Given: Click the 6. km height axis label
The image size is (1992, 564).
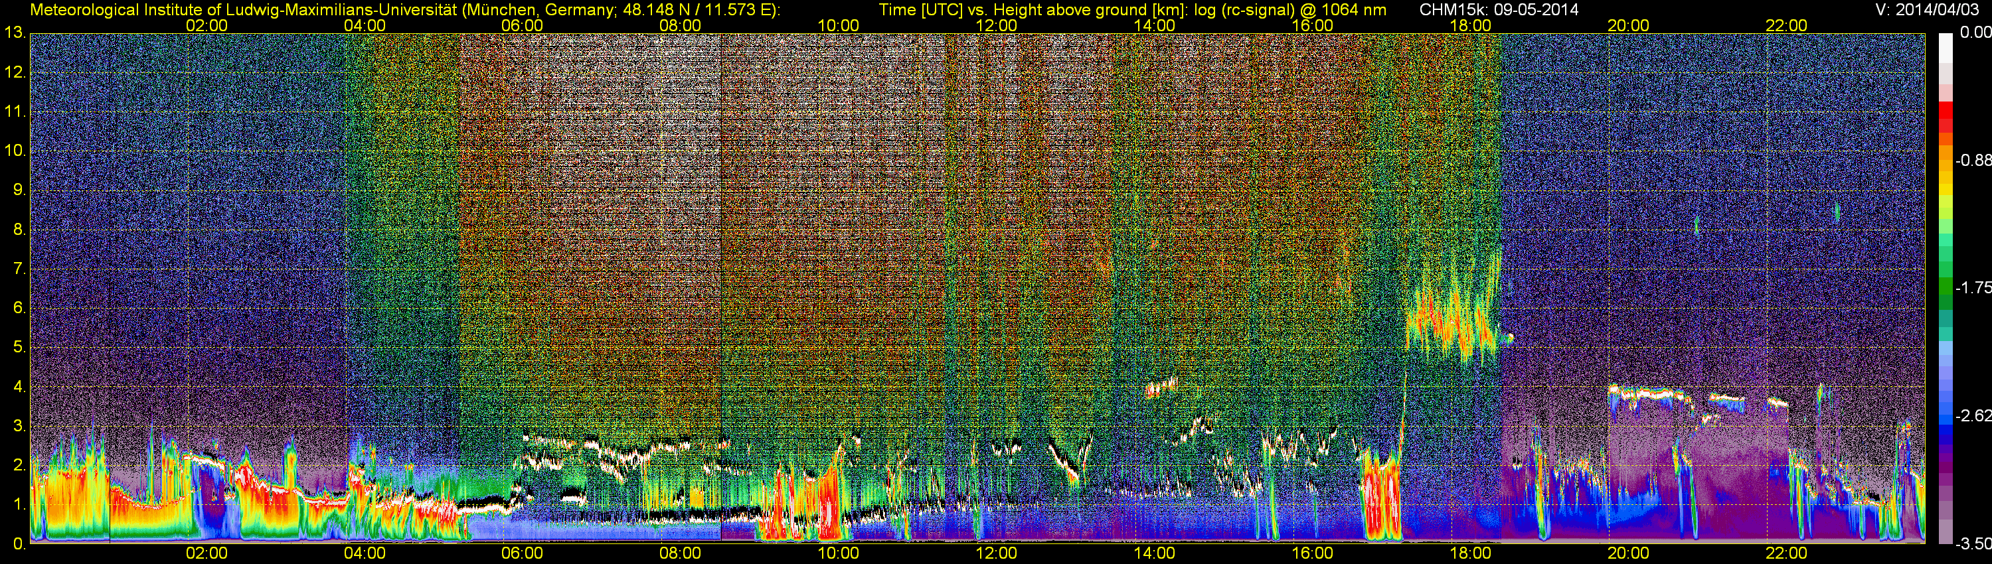Looking at the screenshot, I should coord(19,309).
